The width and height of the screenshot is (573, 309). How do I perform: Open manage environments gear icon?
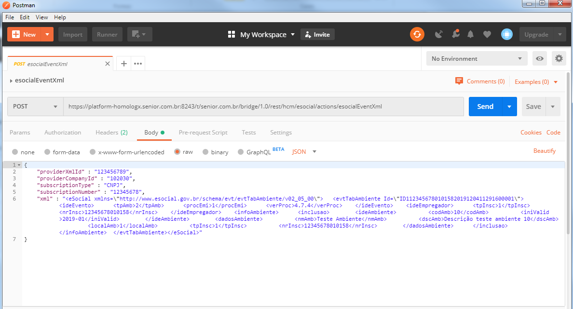coord(559,58)
